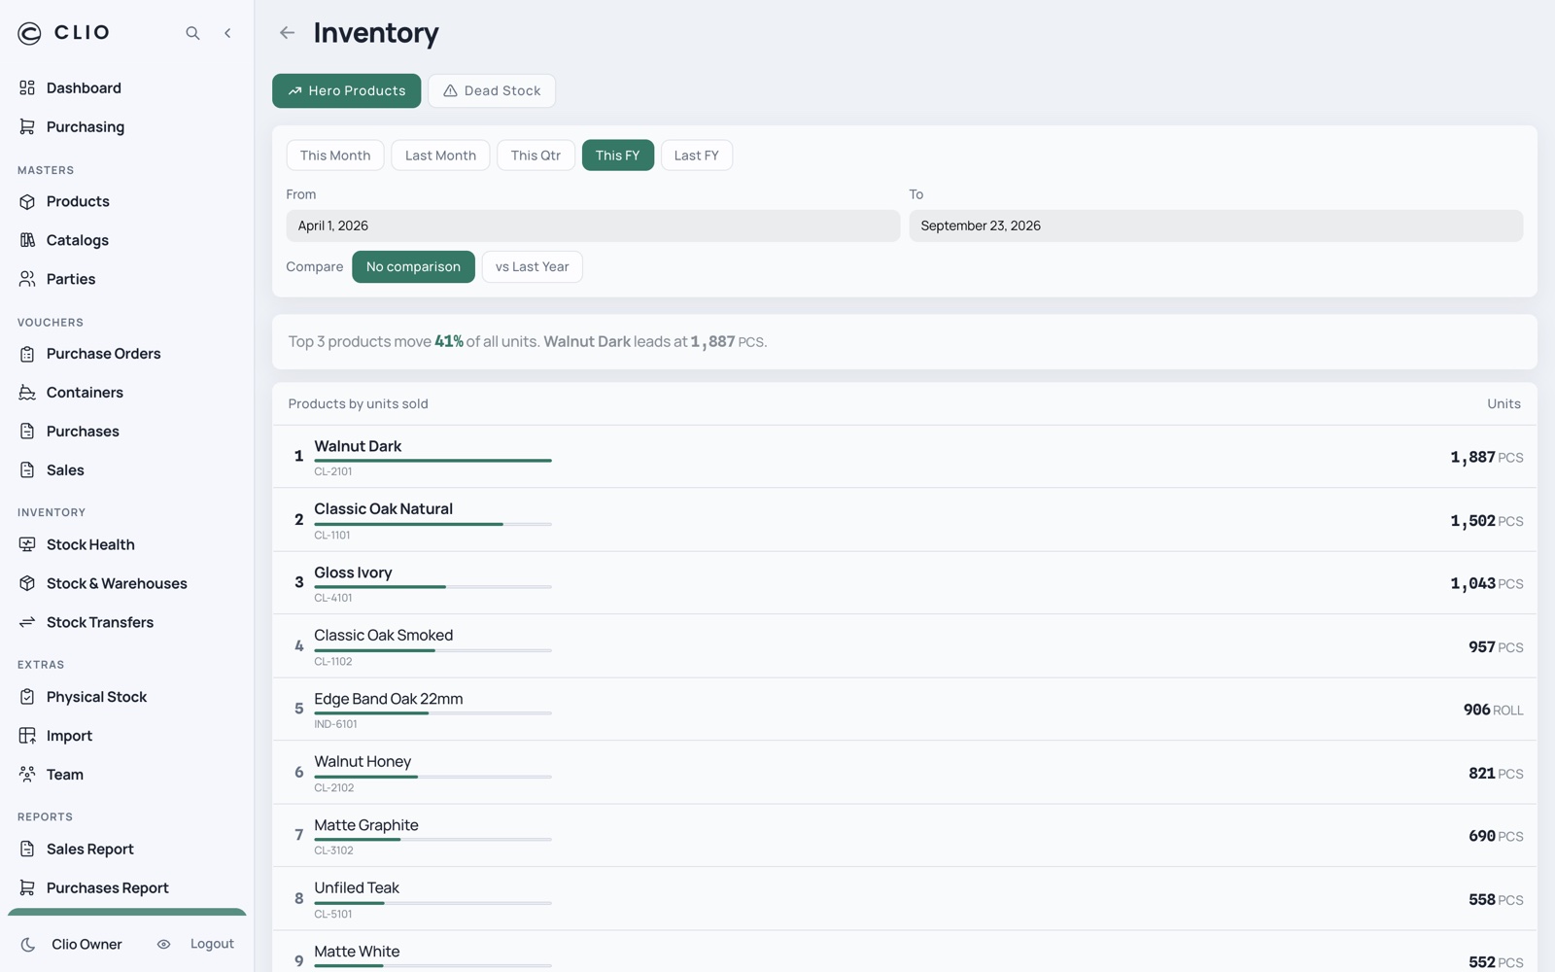Click the Import table icon
The width and height of the screenshot is (1555, 972).
(x=27, y=736)
